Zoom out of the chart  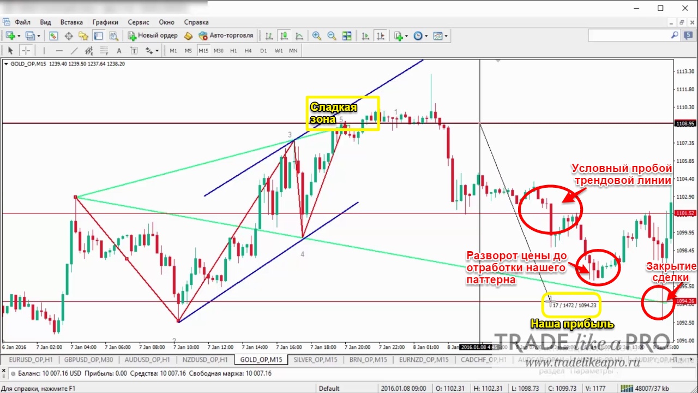[332, 35]
